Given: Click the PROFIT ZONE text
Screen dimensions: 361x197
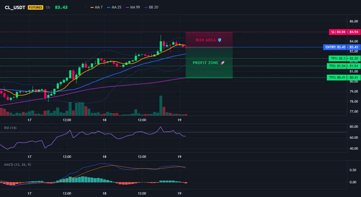Looking at the screenshot, I should 206,63.
